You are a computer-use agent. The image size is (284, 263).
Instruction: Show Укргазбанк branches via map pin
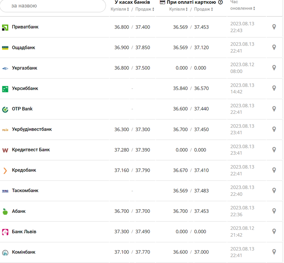[274, 68]
